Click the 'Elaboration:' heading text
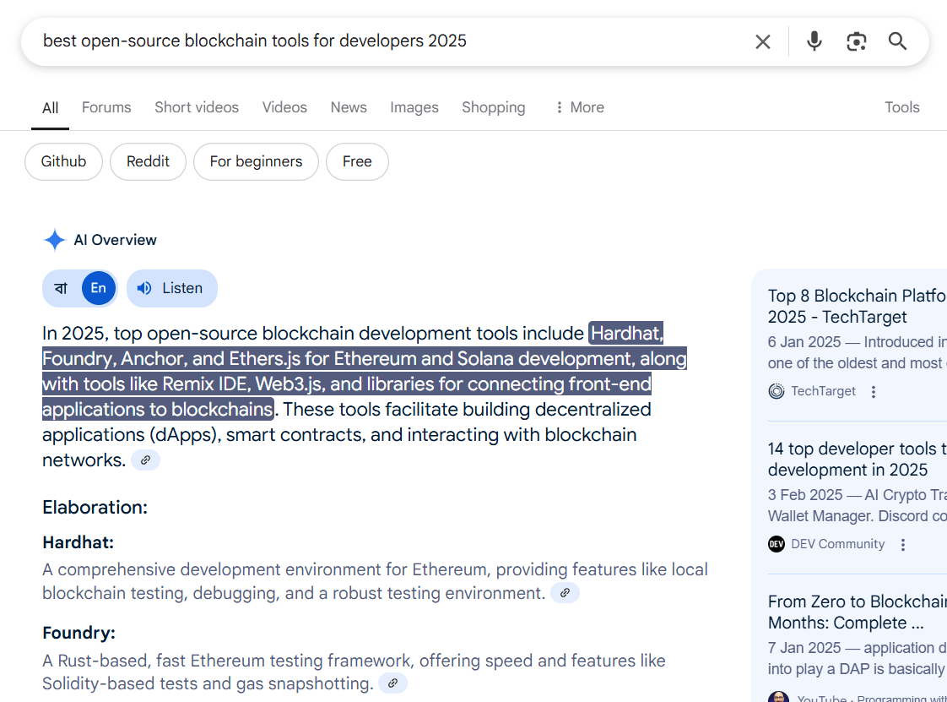 [x=95, y=508]
